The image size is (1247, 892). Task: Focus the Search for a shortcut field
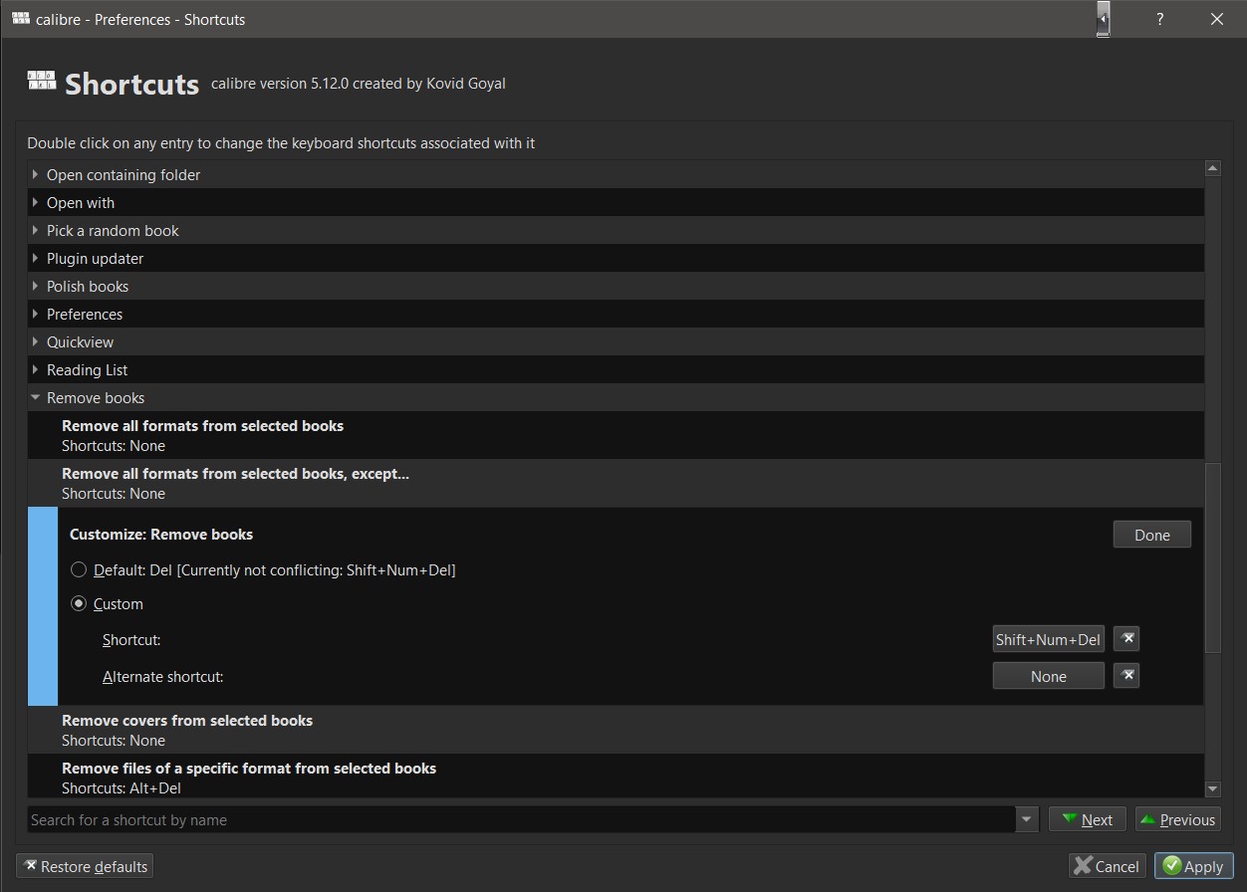(518, 819)
